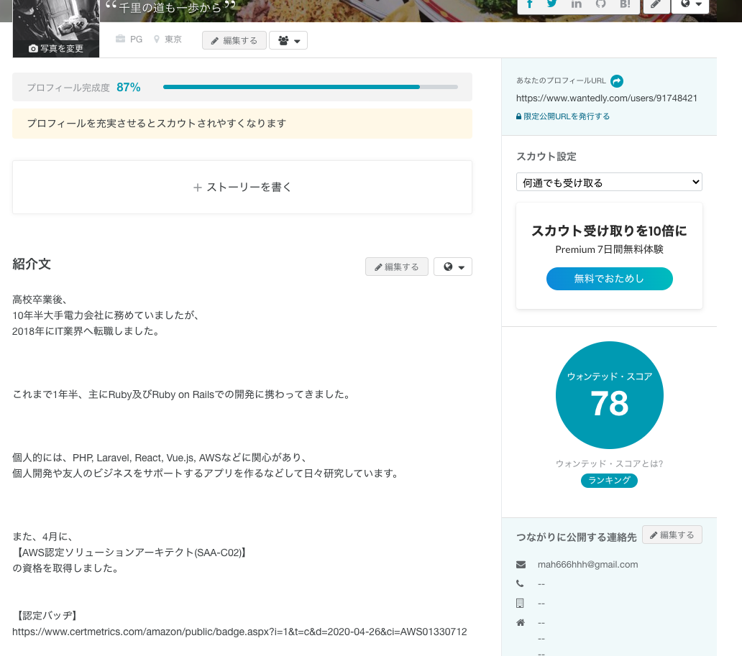Open the GitHub social link icon
The height and width of the screenshot is (656, 742).
[x=600, y=4]
